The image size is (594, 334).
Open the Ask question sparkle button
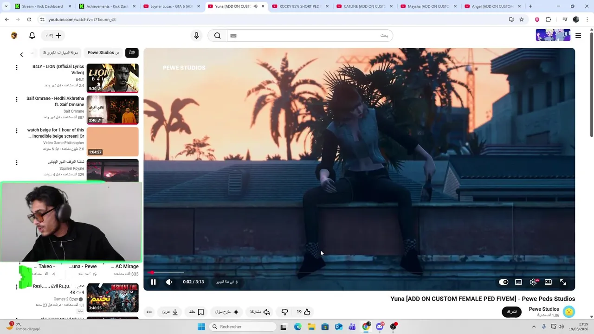[227, 312]
